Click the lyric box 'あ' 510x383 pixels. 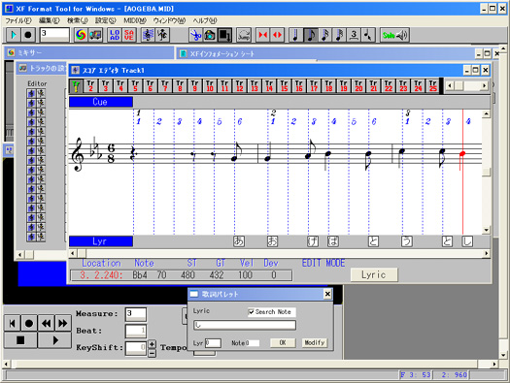click(x=239, y=241)
